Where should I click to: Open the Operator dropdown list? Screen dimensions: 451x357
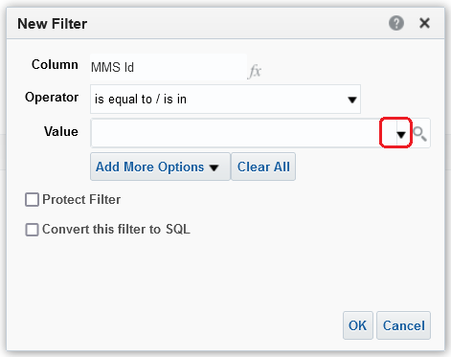(225, 99)
